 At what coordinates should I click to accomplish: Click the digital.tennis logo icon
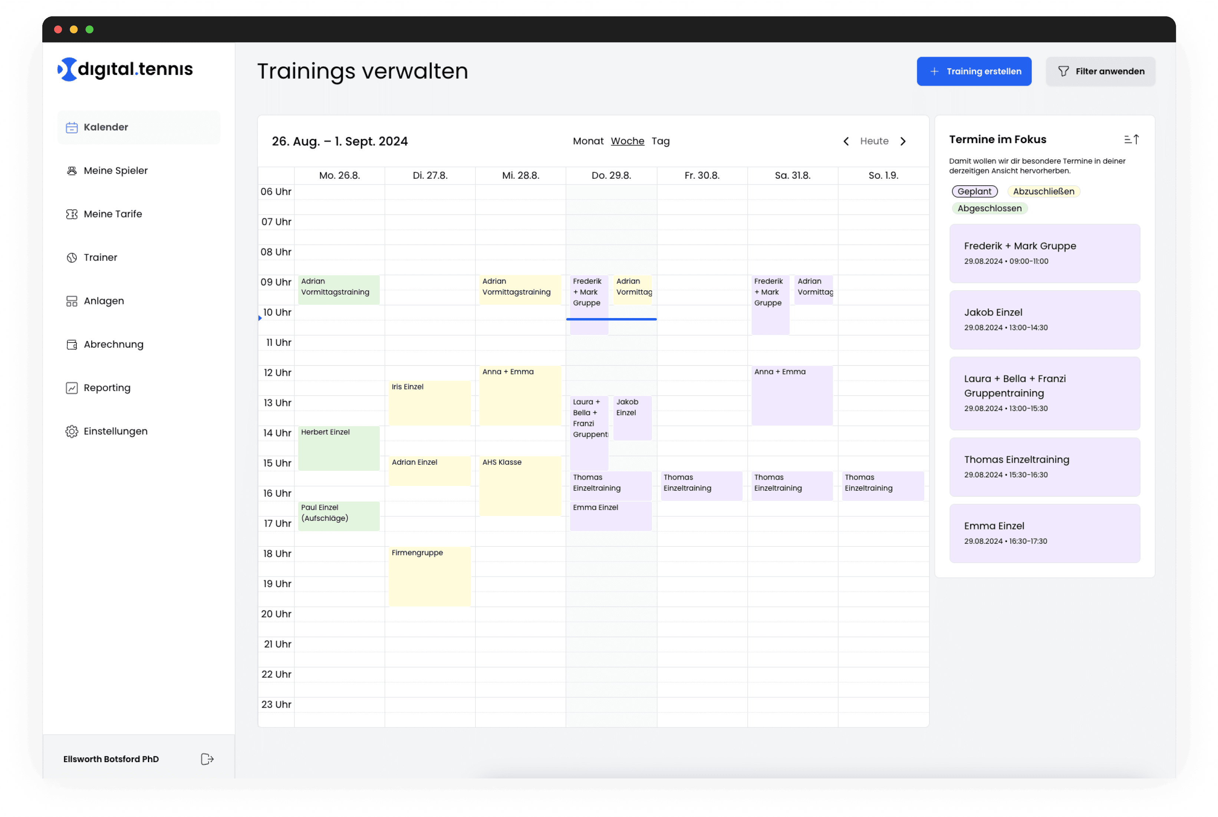67,69
